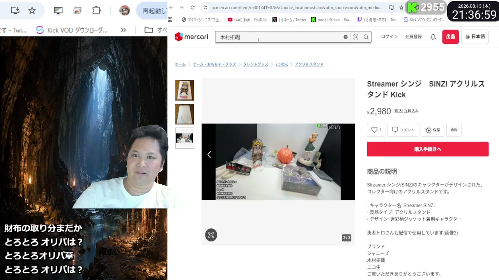Screen dimensions: 499x280
Task: Open the ホーム / Twitter bookmark
Action: pos(289,20)
